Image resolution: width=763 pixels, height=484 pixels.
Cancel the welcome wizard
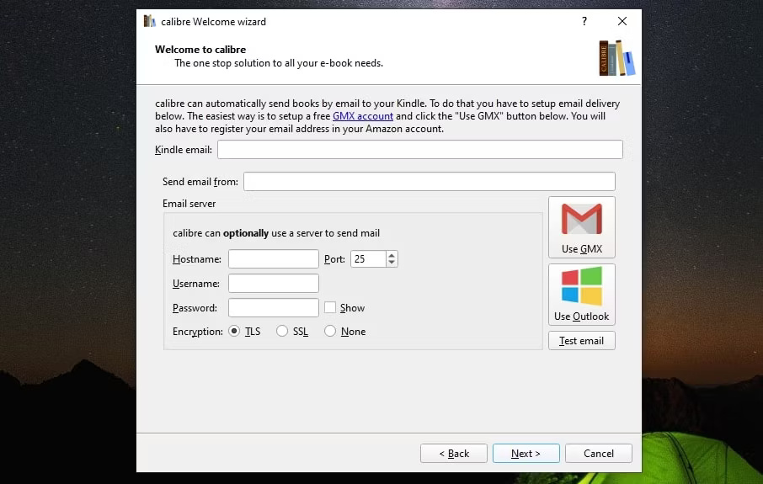point(599,454)
